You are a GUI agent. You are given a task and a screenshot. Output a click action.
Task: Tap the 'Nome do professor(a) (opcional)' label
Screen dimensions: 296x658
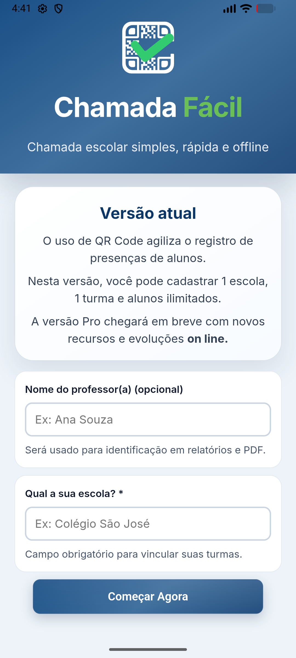104,389
